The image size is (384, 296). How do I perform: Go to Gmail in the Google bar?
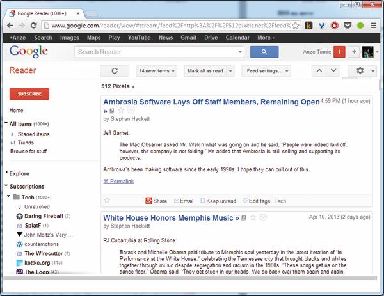coord(188,38)
